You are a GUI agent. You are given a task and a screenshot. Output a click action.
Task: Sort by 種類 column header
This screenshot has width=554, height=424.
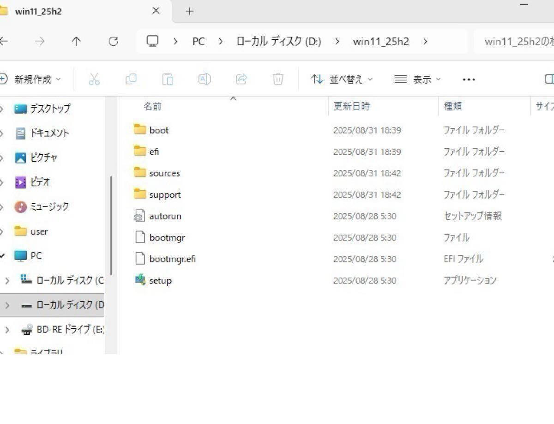[x=453, y=106]
